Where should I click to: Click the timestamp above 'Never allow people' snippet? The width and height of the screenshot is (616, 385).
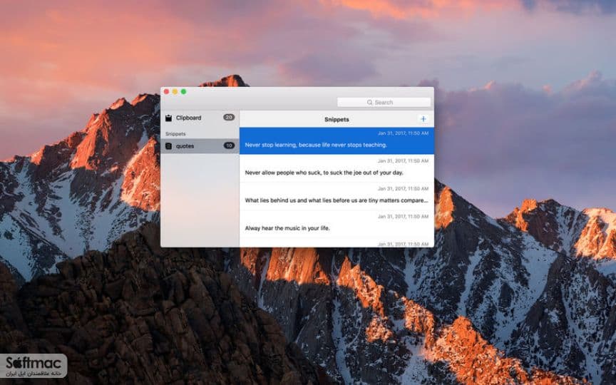tap(403, 160)
